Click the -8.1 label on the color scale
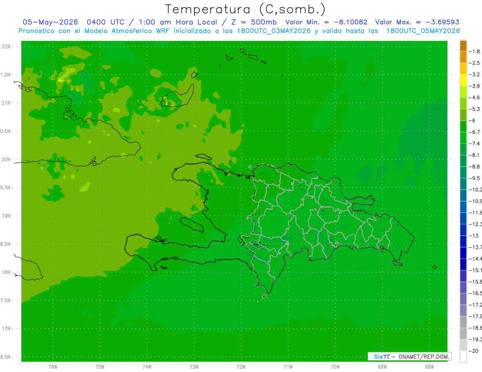Screen dimensions: 482x372 [x=476, y=155]
